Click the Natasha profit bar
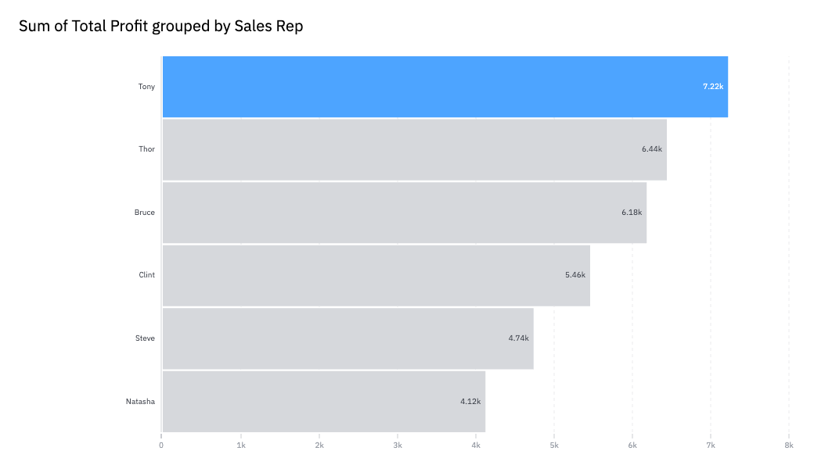This screenshot has height=458, width=814. tap(323, 402)
